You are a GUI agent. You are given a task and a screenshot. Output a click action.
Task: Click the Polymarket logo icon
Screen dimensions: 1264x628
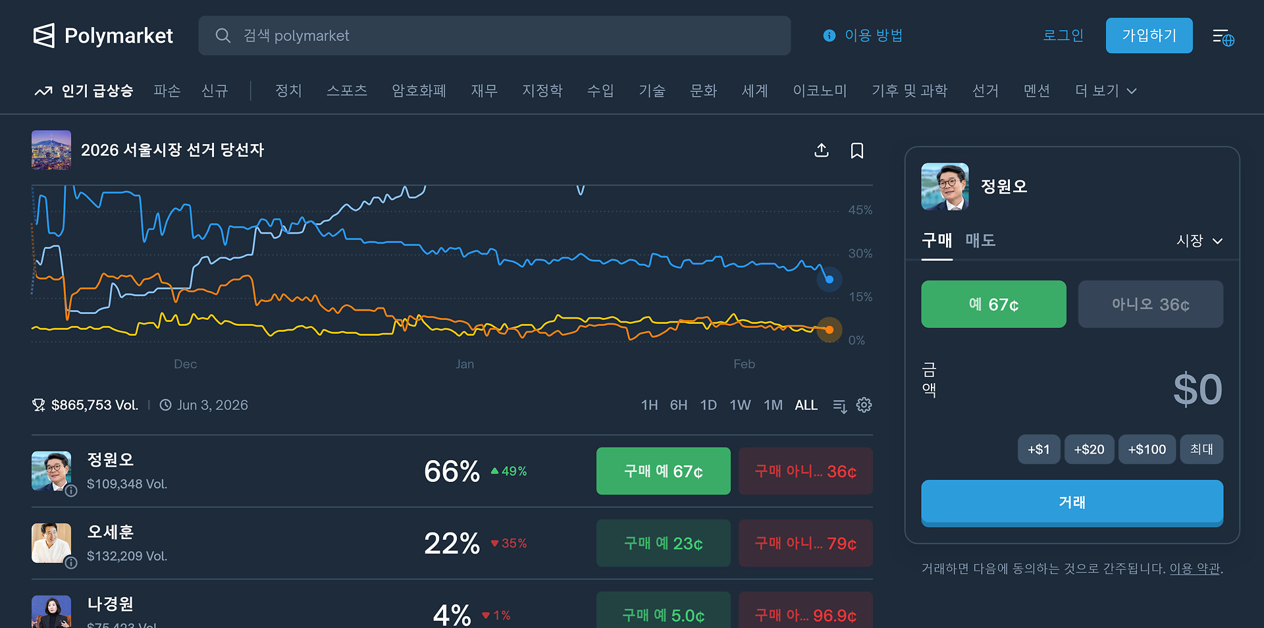[44, 36]
